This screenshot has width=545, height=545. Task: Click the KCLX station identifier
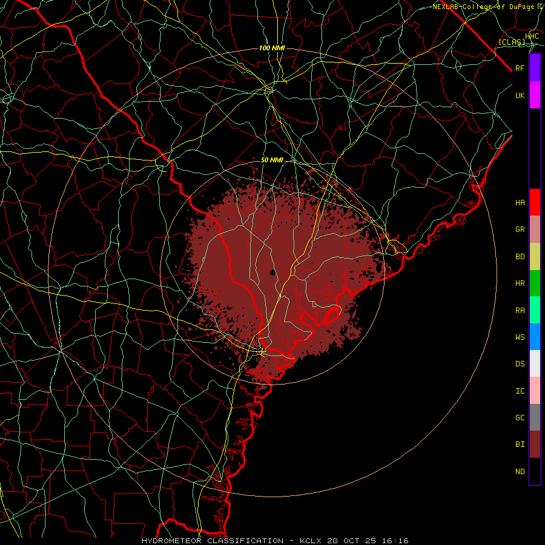coord(311,541)
